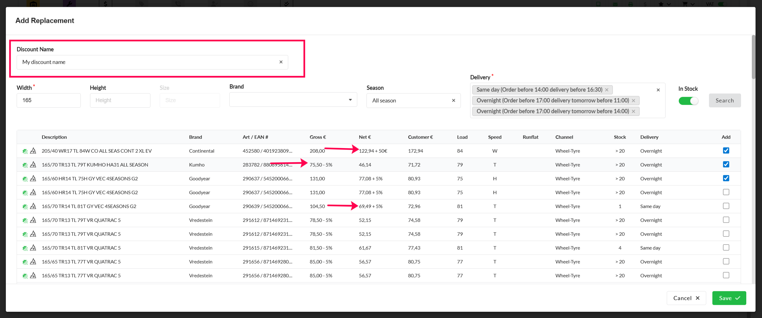Screen dimensions: 762x318
Task: Click into the Height input field
Action: [x=120, y=100]
